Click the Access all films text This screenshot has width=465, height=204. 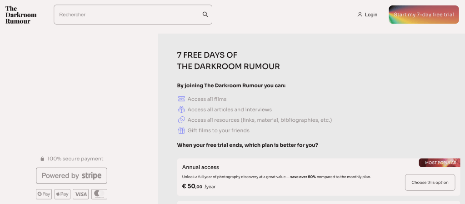(207, 99)
